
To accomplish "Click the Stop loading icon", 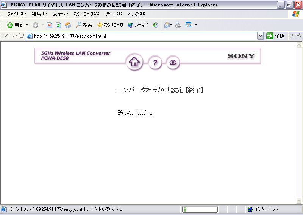I will 50,25.
